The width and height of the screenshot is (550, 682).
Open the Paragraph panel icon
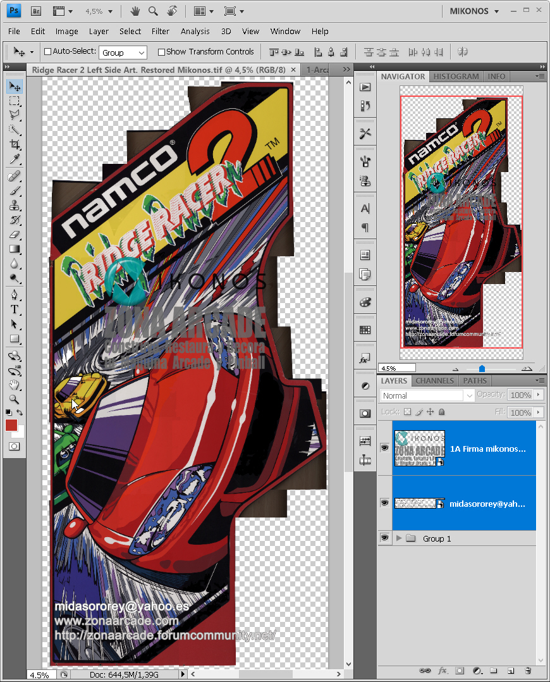pos(365,228)
